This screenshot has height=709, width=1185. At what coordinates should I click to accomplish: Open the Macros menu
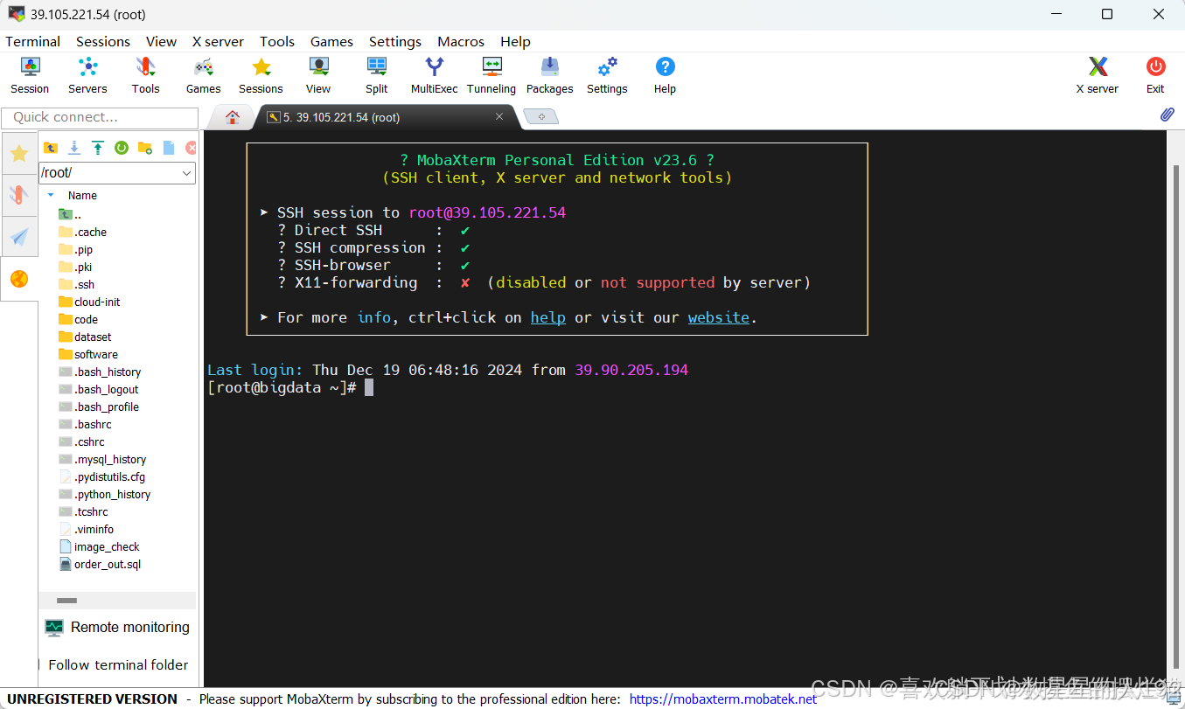461,41
